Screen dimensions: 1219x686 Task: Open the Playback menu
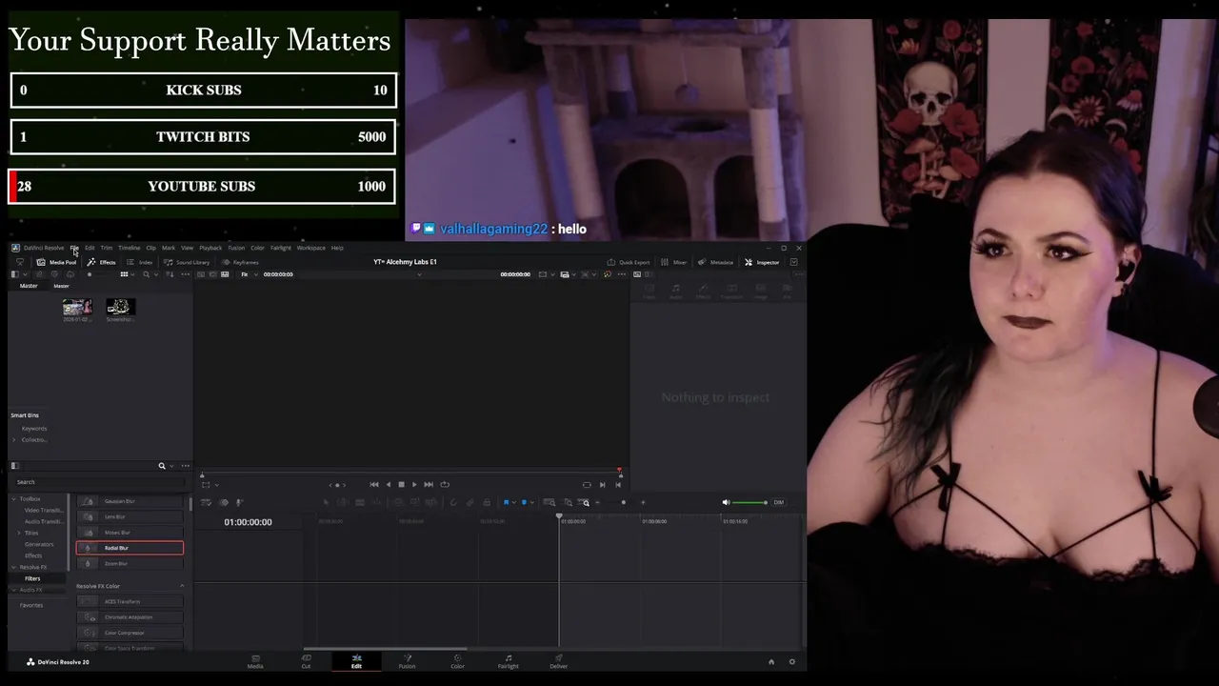pos(210,248)
